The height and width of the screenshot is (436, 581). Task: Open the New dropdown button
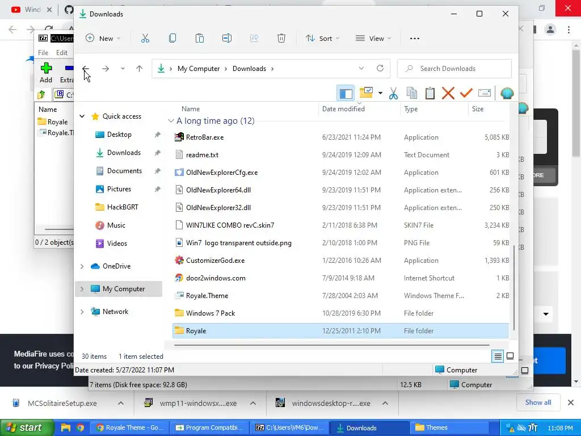(103, 38)
